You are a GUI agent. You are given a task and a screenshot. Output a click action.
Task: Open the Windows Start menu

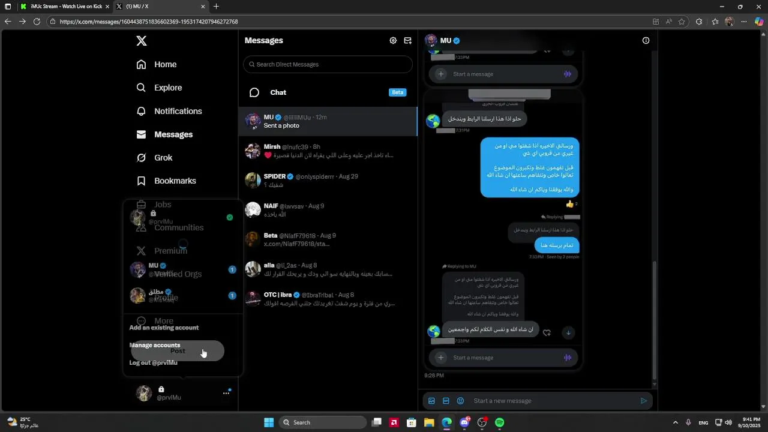(269, 422)
